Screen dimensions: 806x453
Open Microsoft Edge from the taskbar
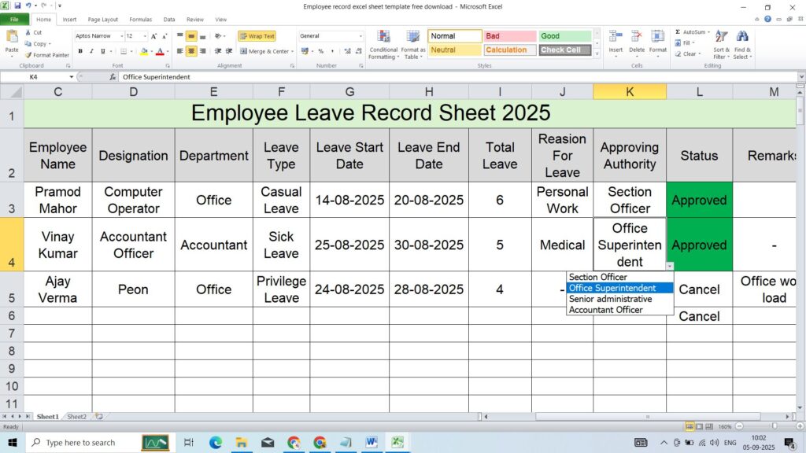pos(216,443)
